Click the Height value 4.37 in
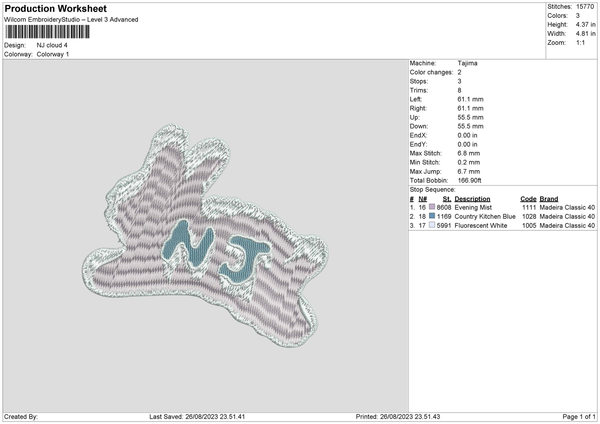 [585, 25]
